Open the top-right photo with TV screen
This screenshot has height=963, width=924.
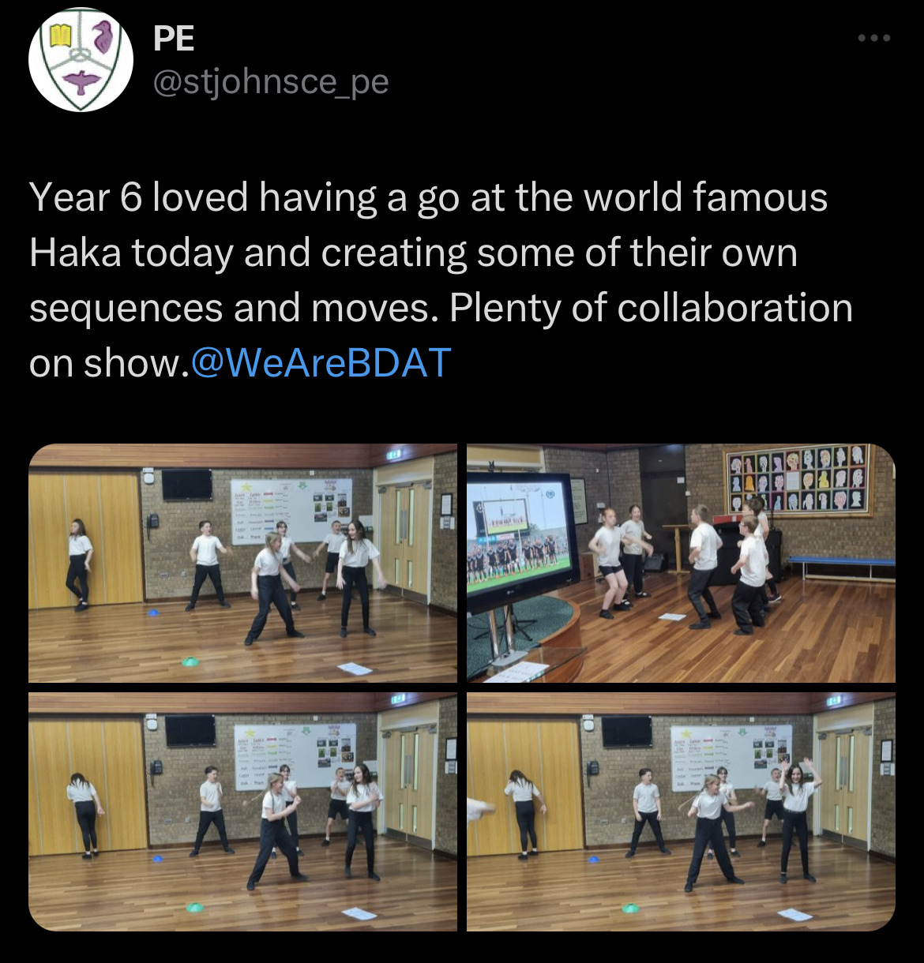tap(681, 563)
